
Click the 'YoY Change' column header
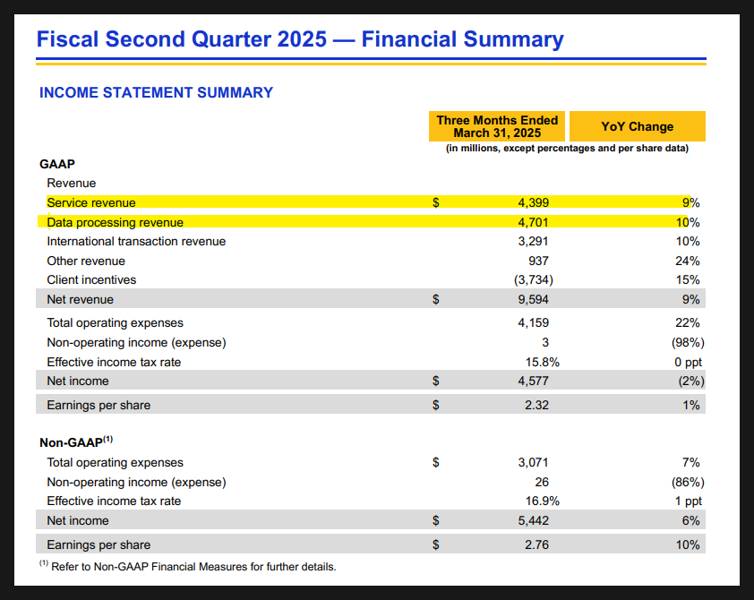click(x=638, y=126)
